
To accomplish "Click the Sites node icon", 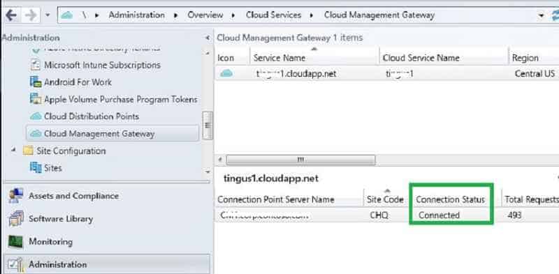I will pos(36,167).
